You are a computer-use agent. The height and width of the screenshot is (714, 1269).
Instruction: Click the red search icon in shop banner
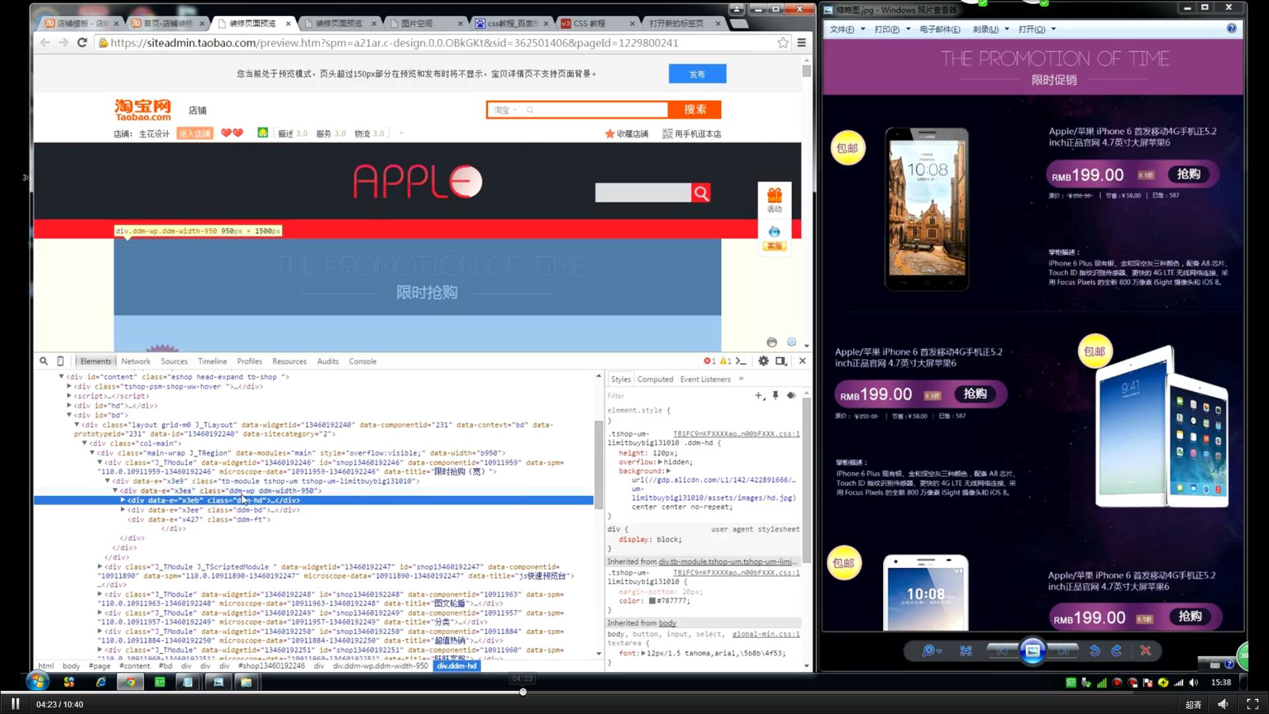pyautogui.click(x=701, y=192)
